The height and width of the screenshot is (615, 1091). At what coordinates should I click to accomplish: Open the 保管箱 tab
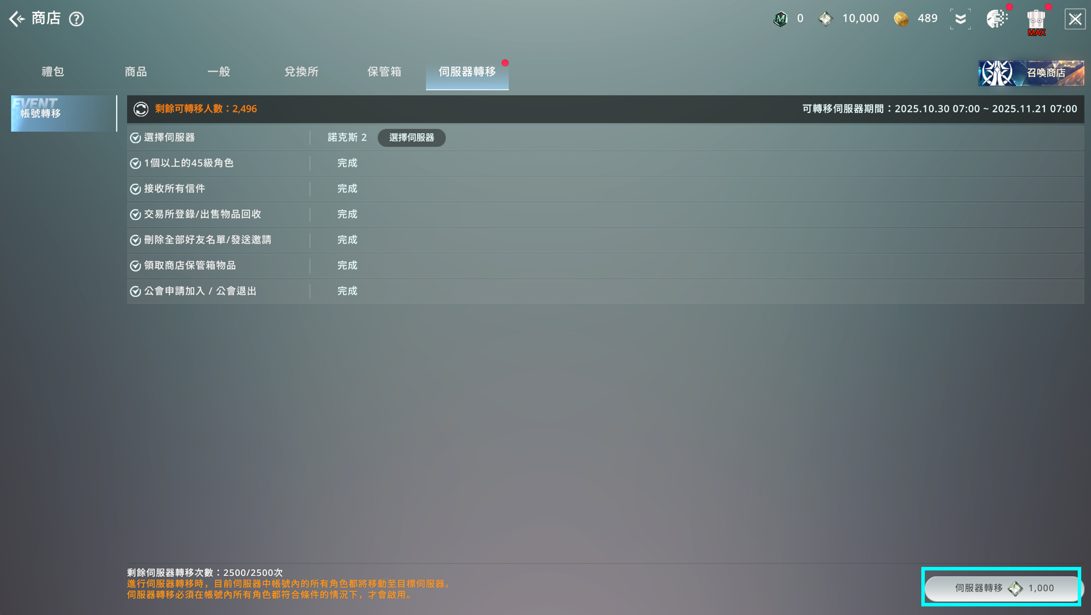coord(384,72)
